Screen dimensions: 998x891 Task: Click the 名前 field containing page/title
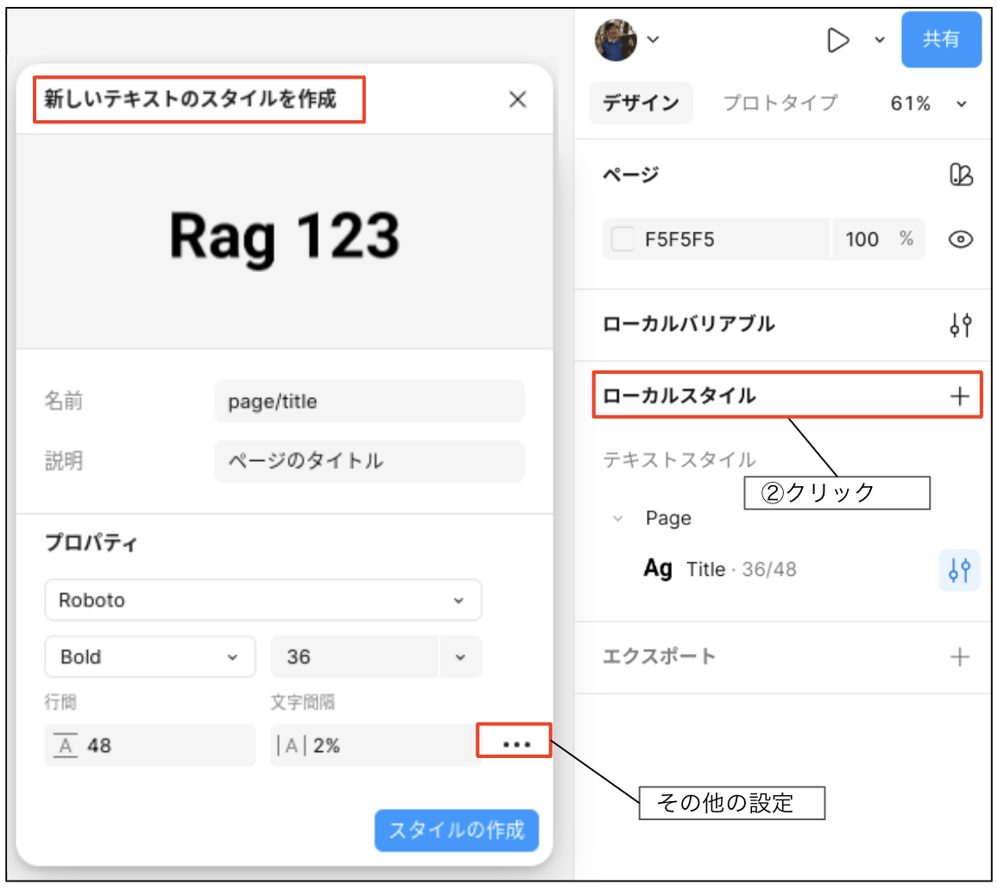tap(369, 401)
